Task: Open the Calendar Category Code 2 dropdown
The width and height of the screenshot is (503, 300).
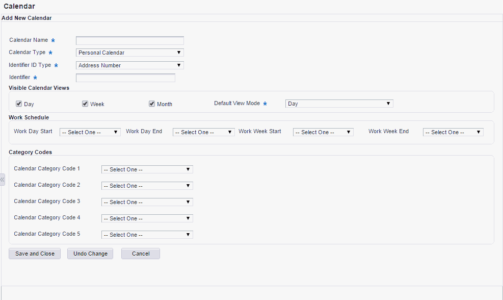Action: point(147,186)
